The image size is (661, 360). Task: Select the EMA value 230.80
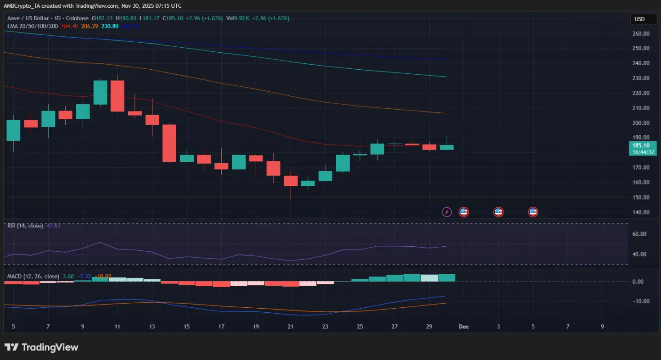[x=109, y=27]
